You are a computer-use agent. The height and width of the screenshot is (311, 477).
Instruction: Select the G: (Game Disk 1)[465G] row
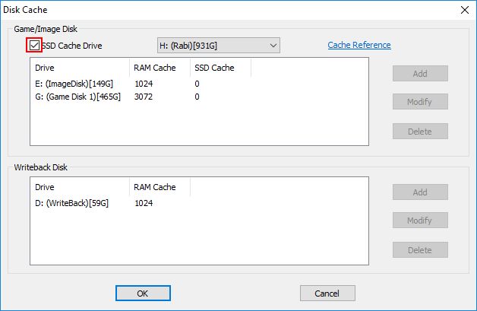199,97
